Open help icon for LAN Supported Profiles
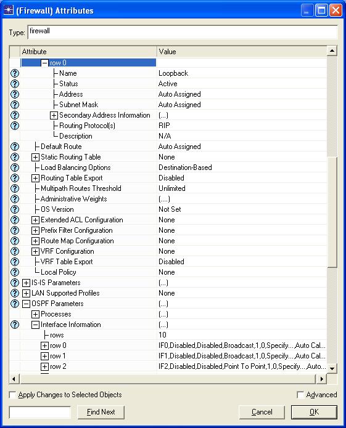Screen dimensions: 346x428 point(15,293)
